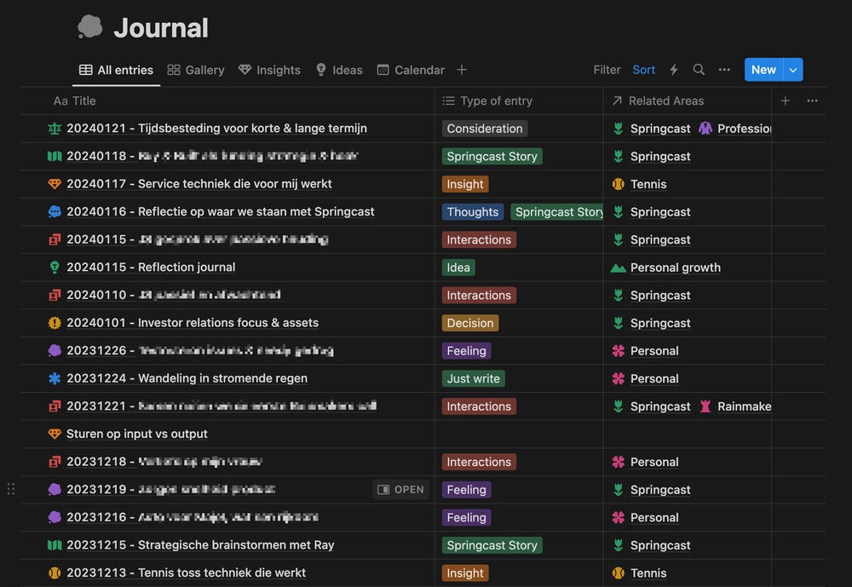This screenshot has height=587, width=852.
Task: Click the purple cloud icon for 20231226 entry
Action: pos(55,350)
